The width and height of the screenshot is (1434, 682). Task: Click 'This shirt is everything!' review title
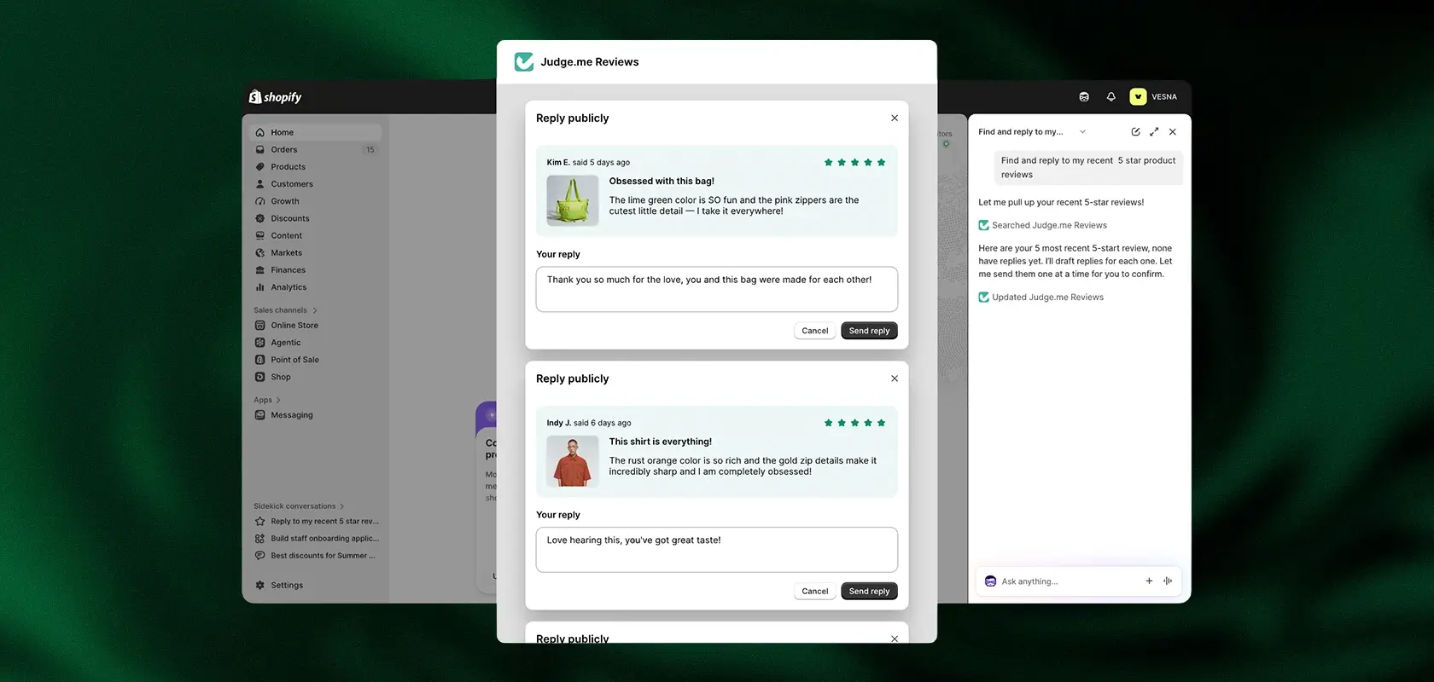pos(661,442)
